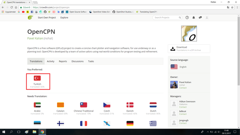Open the OpenShot Video Editor bookmark
The height and width of the screenshot is (135, 240).
pyautogui.click(x=100, y=12)
